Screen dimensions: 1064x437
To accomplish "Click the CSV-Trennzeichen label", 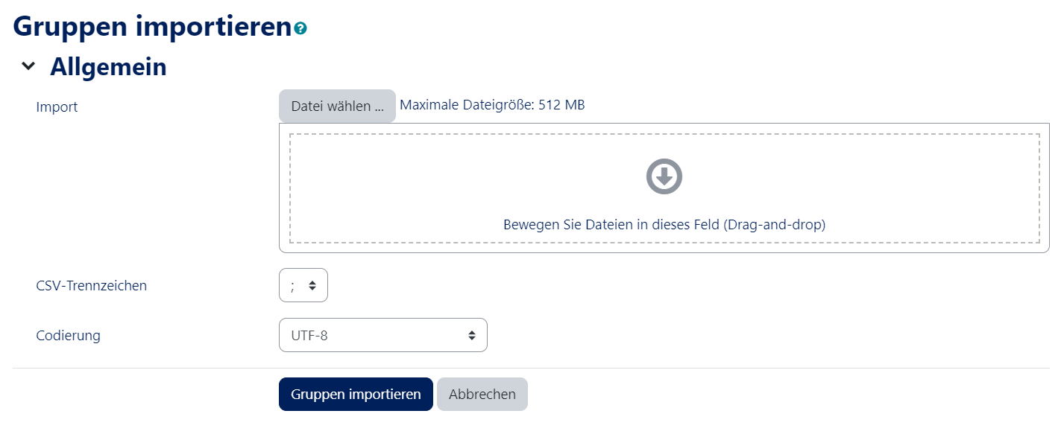I will coord(91,285).
